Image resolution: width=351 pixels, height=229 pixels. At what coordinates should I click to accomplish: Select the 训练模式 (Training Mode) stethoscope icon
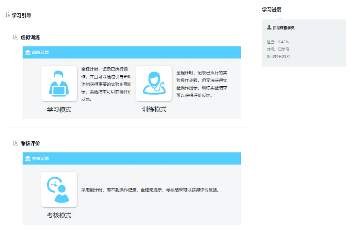tap(154, 83)
